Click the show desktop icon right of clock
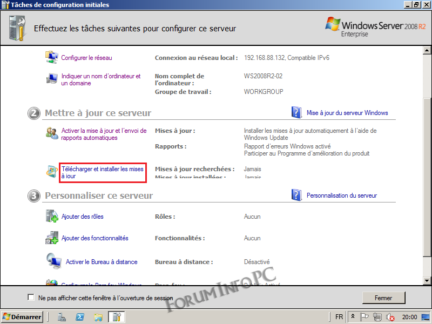Viewport: 432px width, 324px height. pyautogui.click(x=426, y=317)
